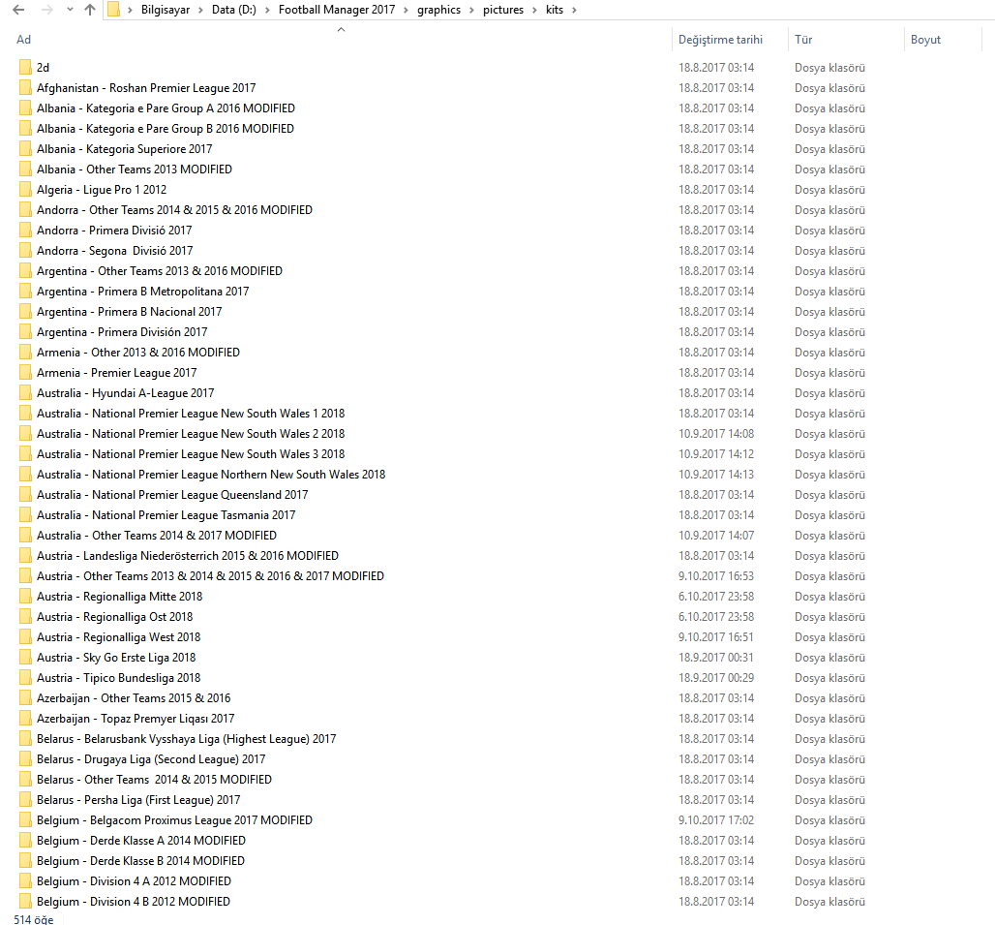
Task: Expand chevron after Football Manager 2017
Action: tap(407, 10)
